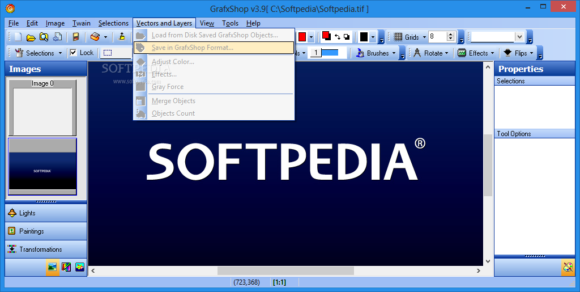Open the black color dropdown arrow
Image resolution: width=580 pixels, height=292 pixels.
click(373, 37)
